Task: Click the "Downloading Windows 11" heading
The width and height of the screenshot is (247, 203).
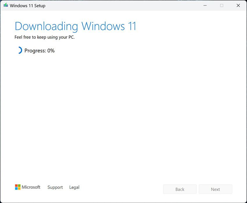Action: (76, 26)
